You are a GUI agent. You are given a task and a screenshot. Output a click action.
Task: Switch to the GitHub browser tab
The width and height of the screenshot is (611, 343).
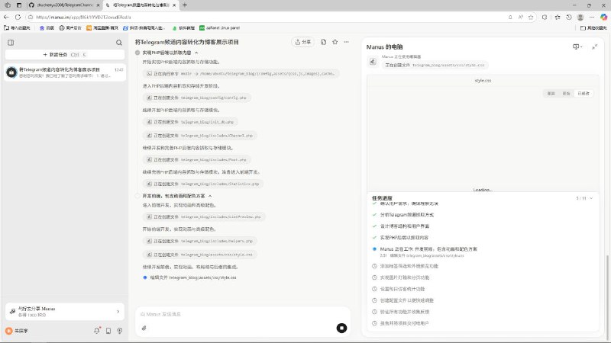click(61, 5)
